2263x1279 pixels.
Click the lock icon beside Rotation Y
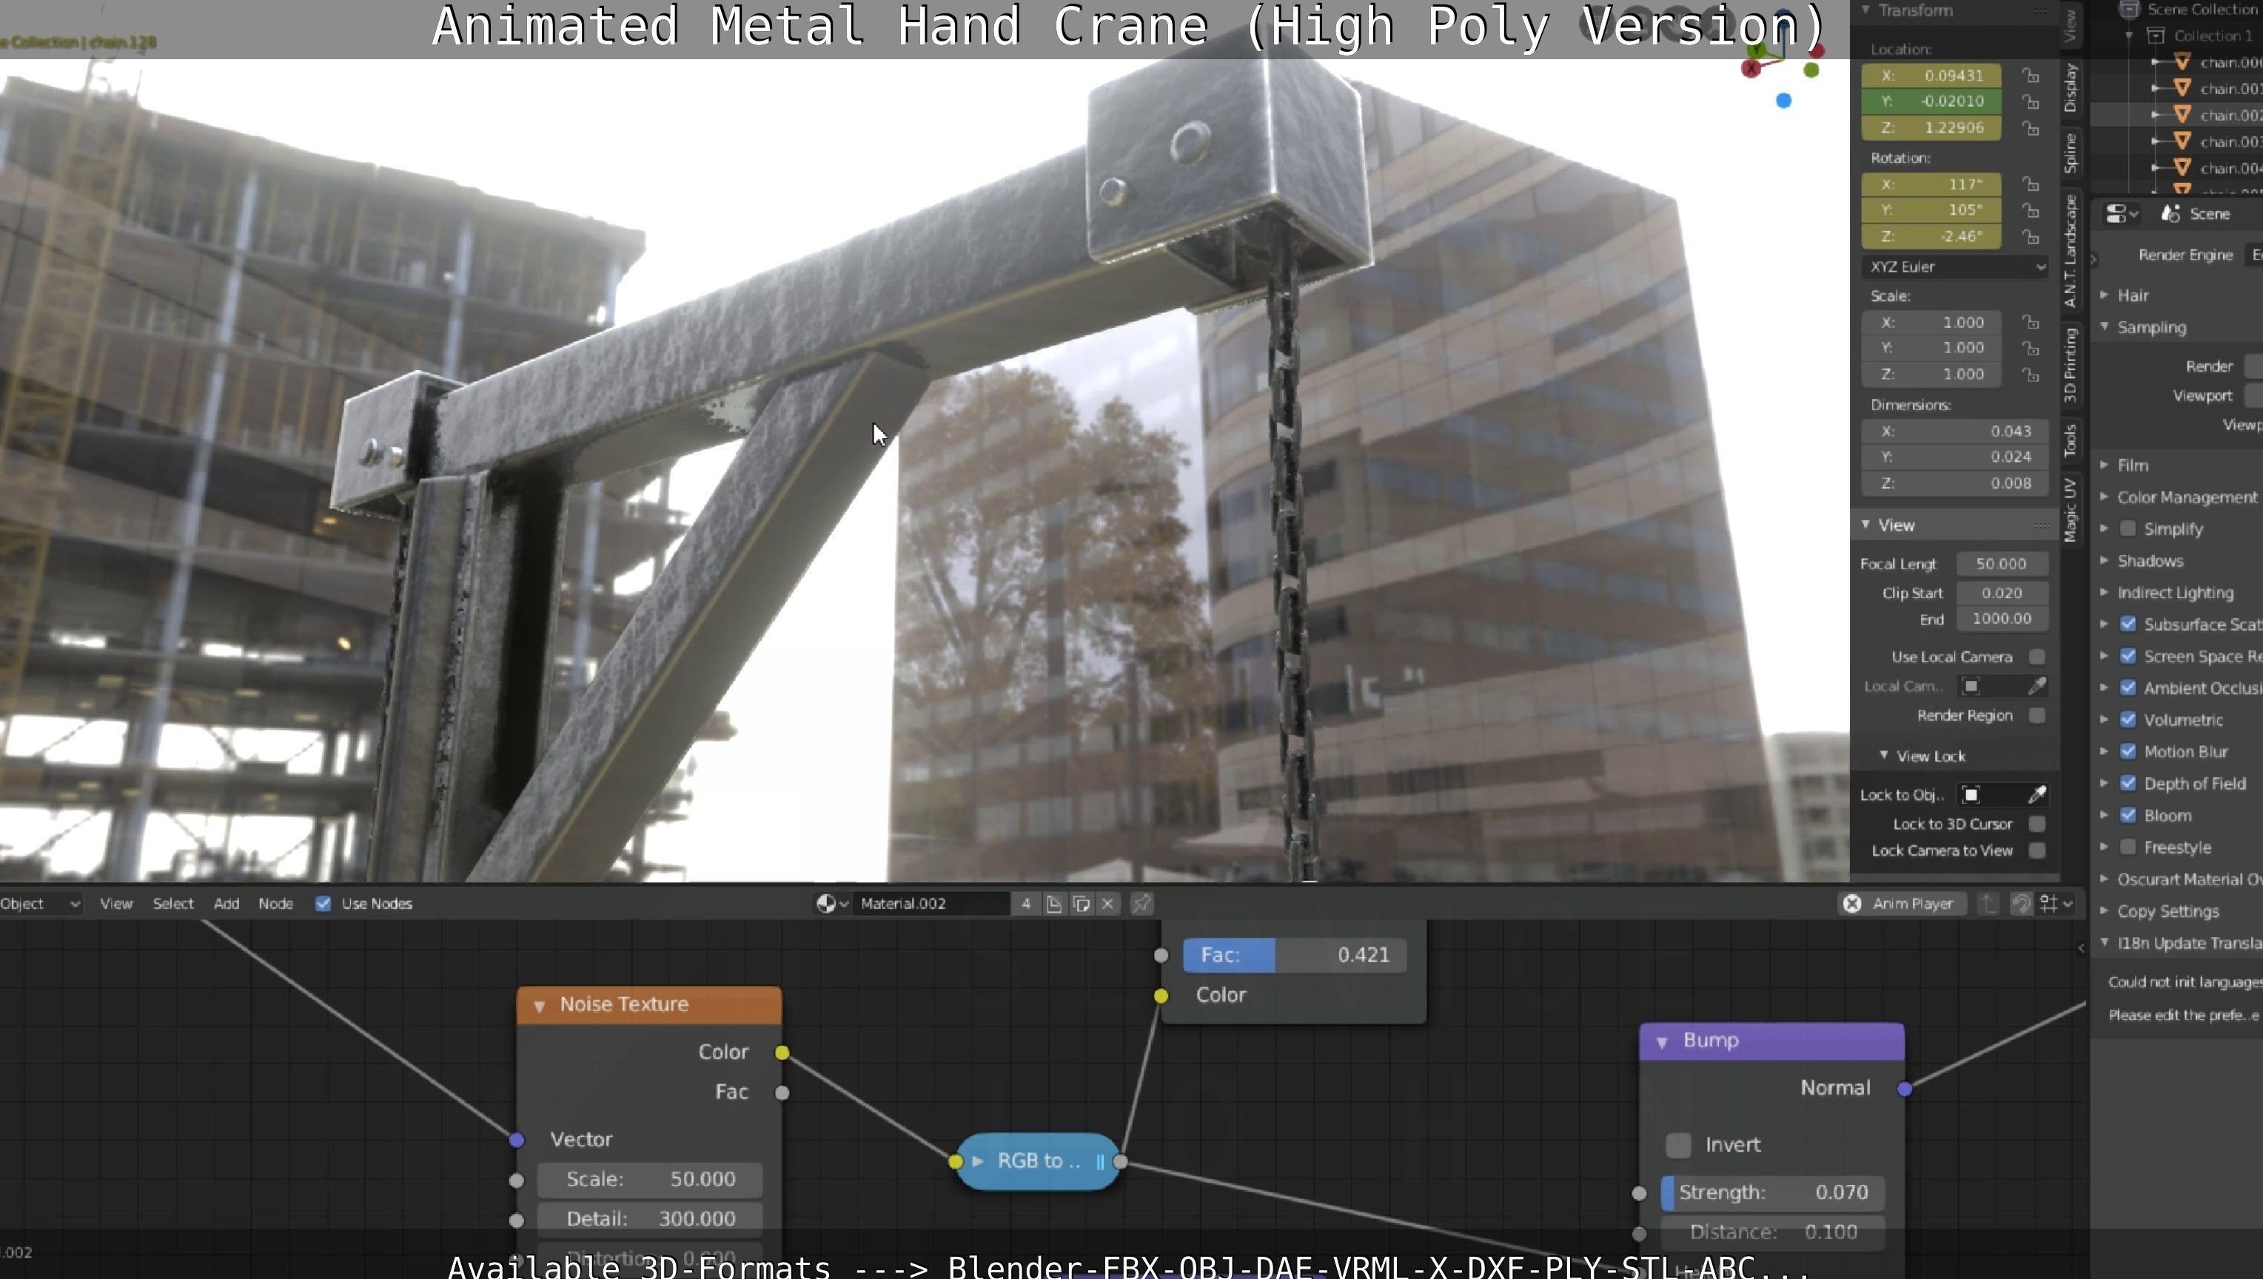click(x=2031, y=210)
